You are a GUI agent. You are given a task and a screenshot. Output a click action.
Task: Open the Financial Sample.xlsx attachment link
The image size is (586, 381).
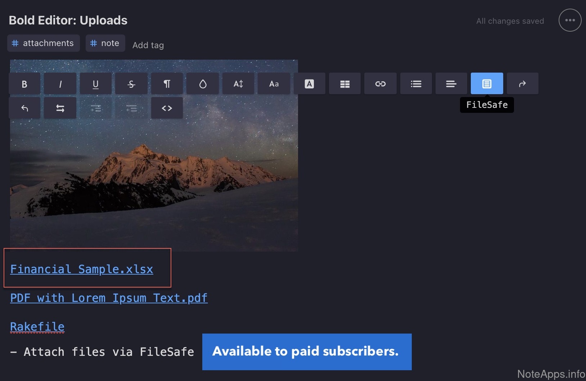click(82, 269)
